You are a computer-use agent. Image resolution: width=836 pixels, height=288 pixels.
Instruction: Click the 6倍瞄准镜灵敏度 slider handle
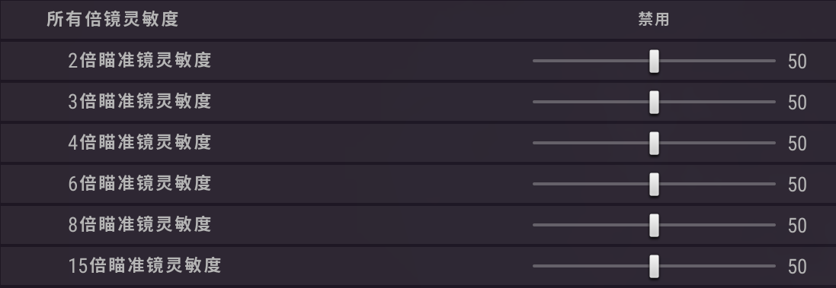click(x=654, y=185)
